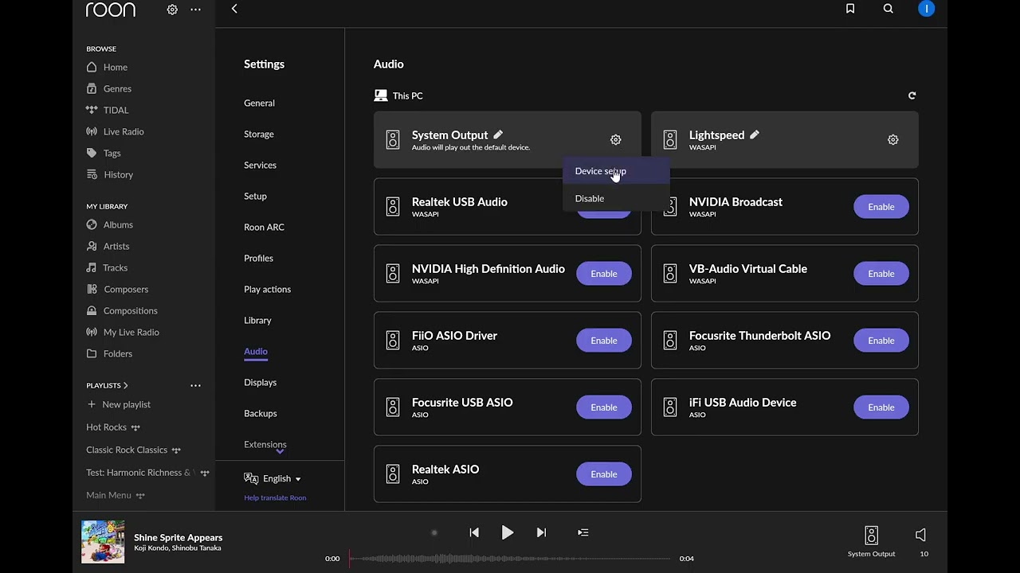Rename System Output with the pencil icon

[x=498, y=134]
